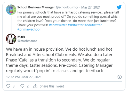Open the tweet info circle icon
This screenshot has height=93, width=129.
pos(119,77)
